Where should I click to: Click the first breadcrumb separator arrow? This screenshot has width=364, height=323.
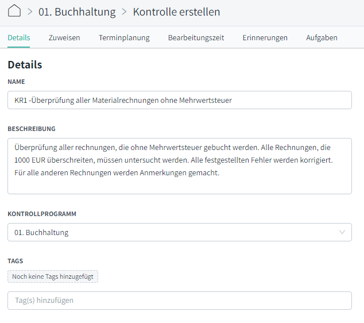(x=30, y=11)
